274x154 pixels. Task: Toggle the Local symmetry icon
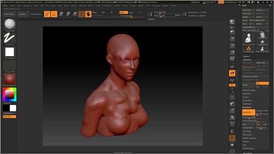[232, 73]
